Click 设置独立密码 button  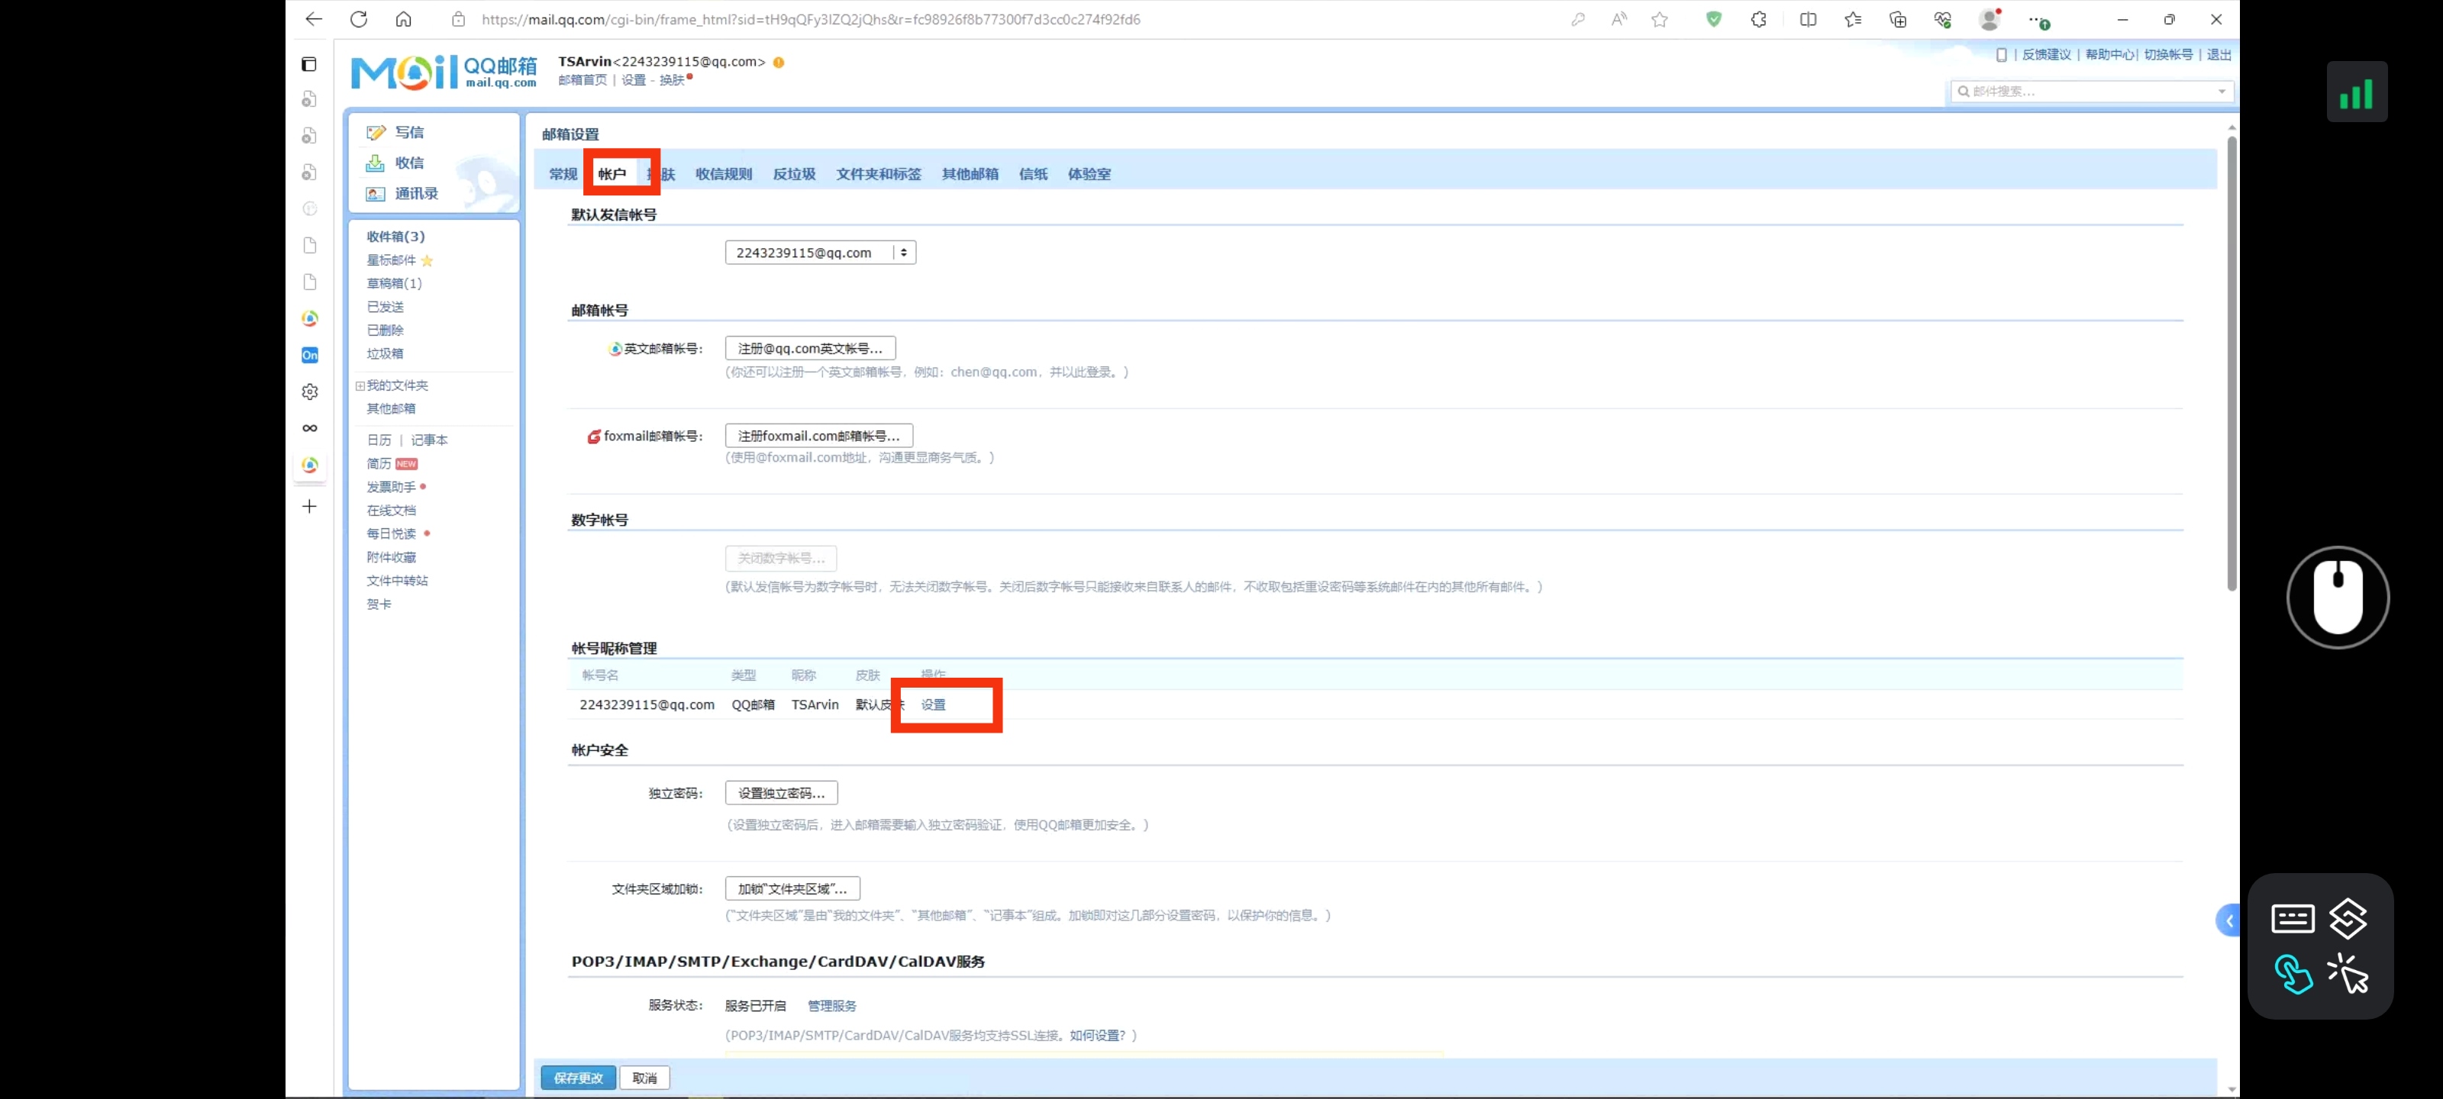point(780,793)
